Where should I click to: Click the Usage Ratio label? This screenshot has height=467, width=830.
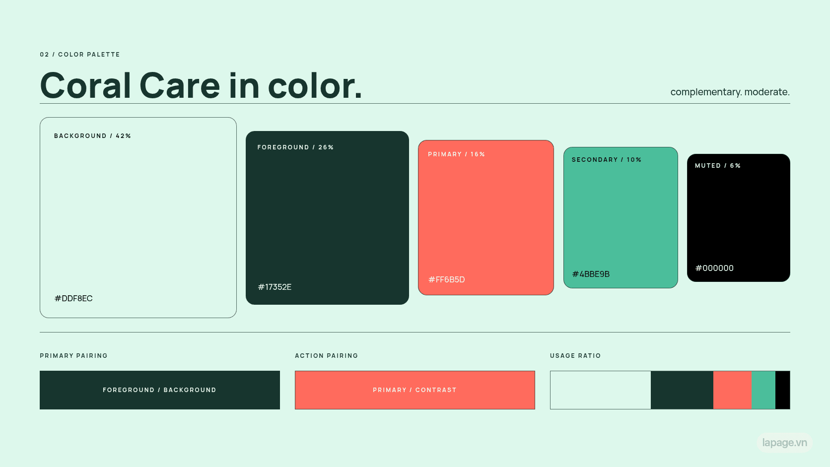click(575, 356)
